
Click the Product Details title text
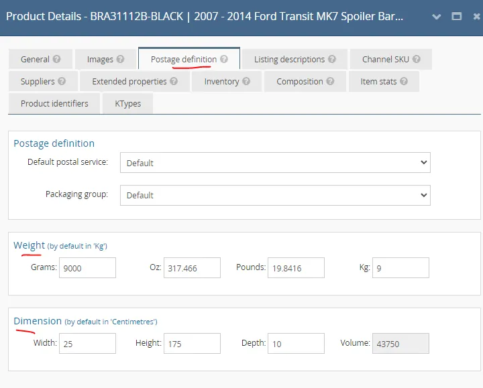[205, 16]
